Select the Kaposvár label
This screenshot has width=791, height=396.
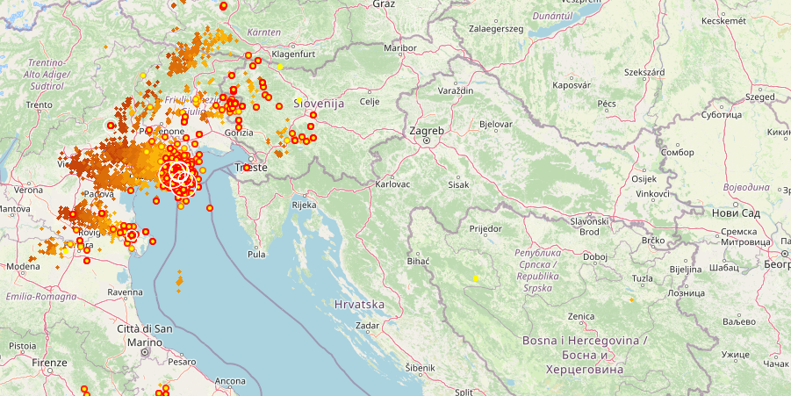[x=571, y=85]
